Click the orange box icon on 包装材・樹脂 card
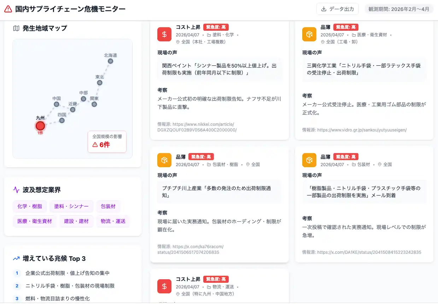 164,160
